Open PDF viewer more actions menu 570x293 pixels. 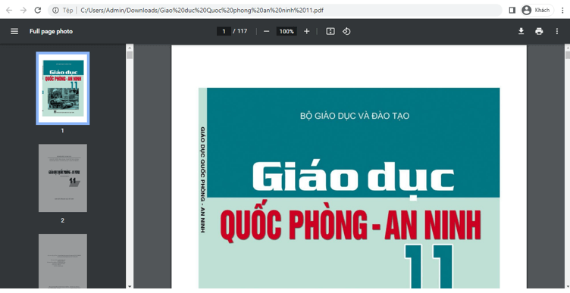[x=556, y=31]
